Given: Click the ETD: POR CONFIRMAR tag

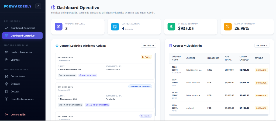Looking at the screenshot, I should coord(70,105).
